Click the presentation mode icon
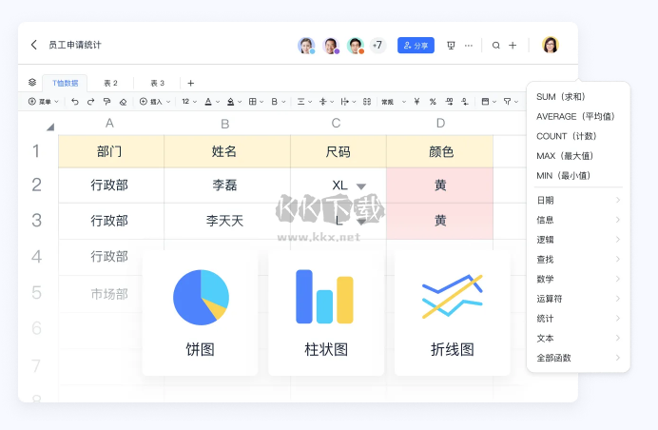 coord(451,46)
